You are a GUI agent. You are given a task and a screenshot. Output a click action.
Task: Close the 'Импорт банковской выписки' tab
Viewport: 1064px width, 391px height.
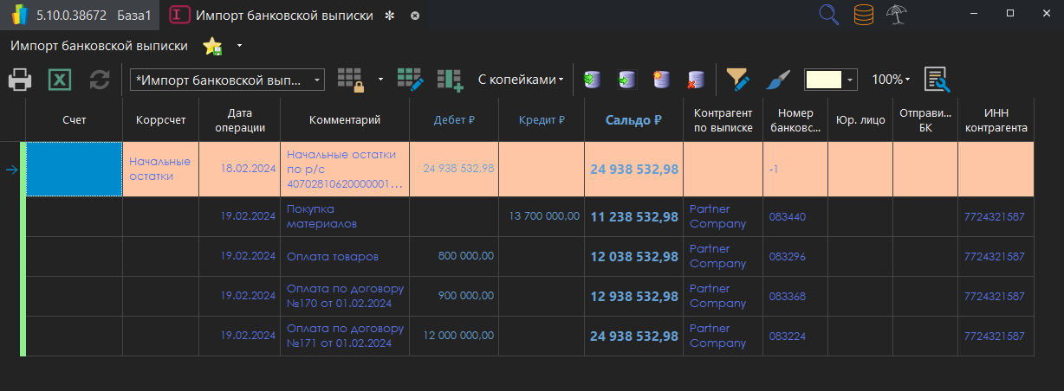415,16
